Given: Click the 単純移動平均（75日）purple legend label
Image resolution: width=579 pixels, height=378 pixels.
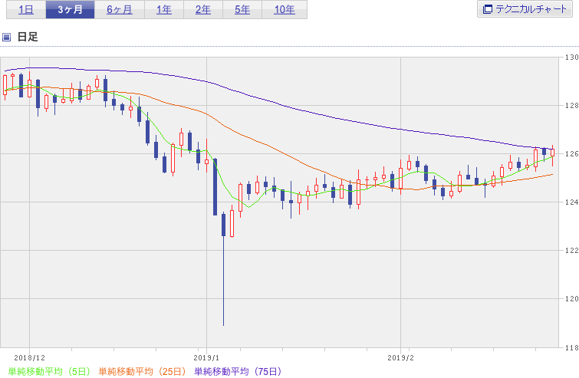Looking at the screenshot, I should (238, 371).
